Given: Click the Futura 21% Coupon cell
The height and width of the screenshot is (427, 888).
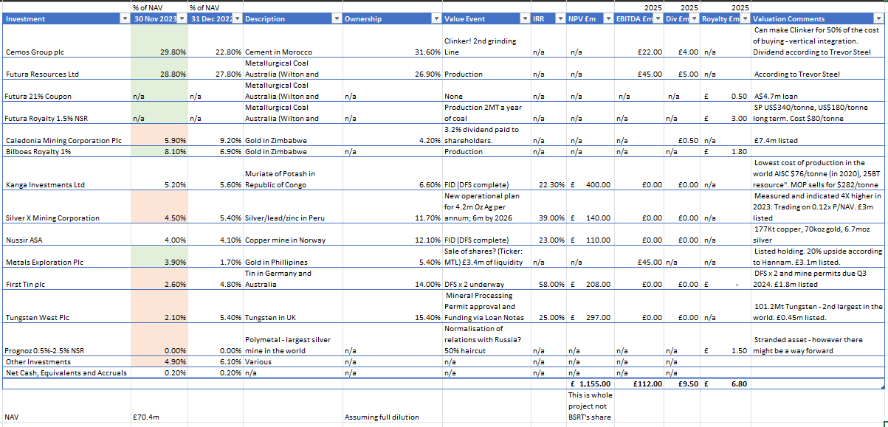Looking at the screenshot, I should 66,91.
